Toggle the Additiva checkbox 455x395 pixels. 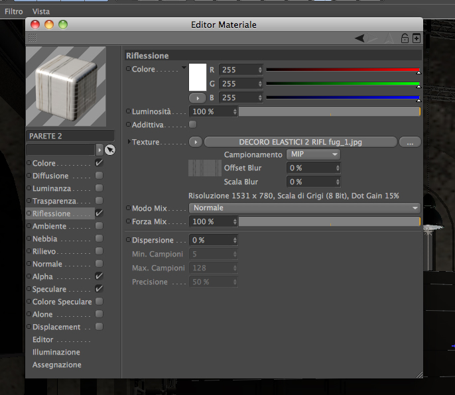pos(192,125)
